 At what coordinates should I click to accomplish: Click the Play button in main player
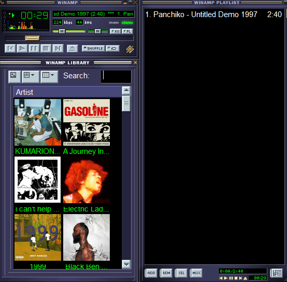(x=22, y=49)
